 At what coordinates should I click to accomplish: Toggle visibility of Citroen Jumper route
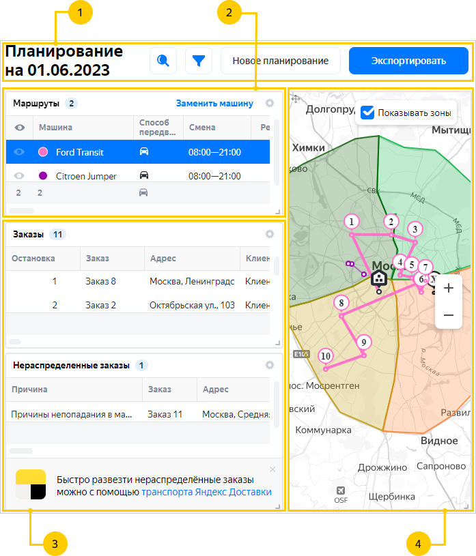[x=20, y=176]
